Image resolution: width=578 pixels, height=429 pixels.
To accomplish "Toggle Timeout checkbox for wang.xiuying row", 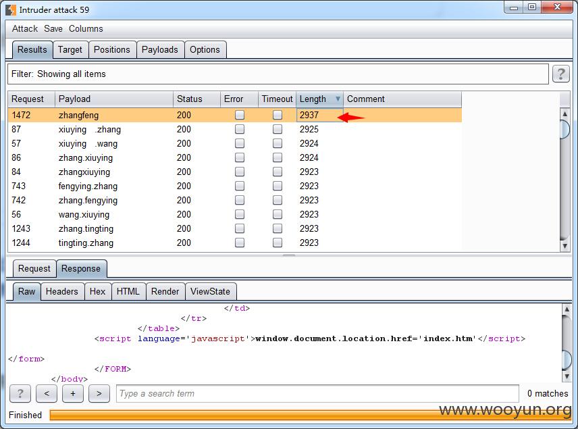I will click(278, 214).
